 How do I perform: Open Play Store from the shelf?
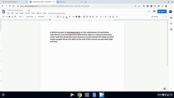click(x=72, y=95)
